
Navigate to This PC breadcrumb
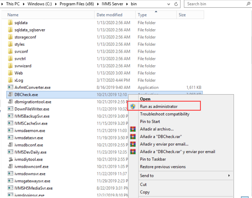(x=13, y=4)
